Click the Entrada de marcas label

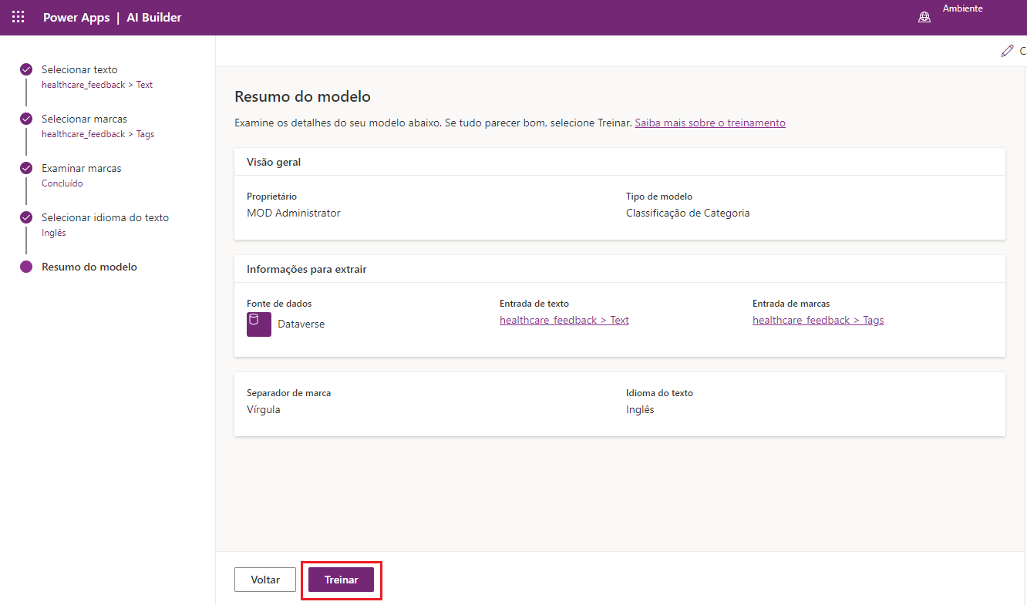791,304
